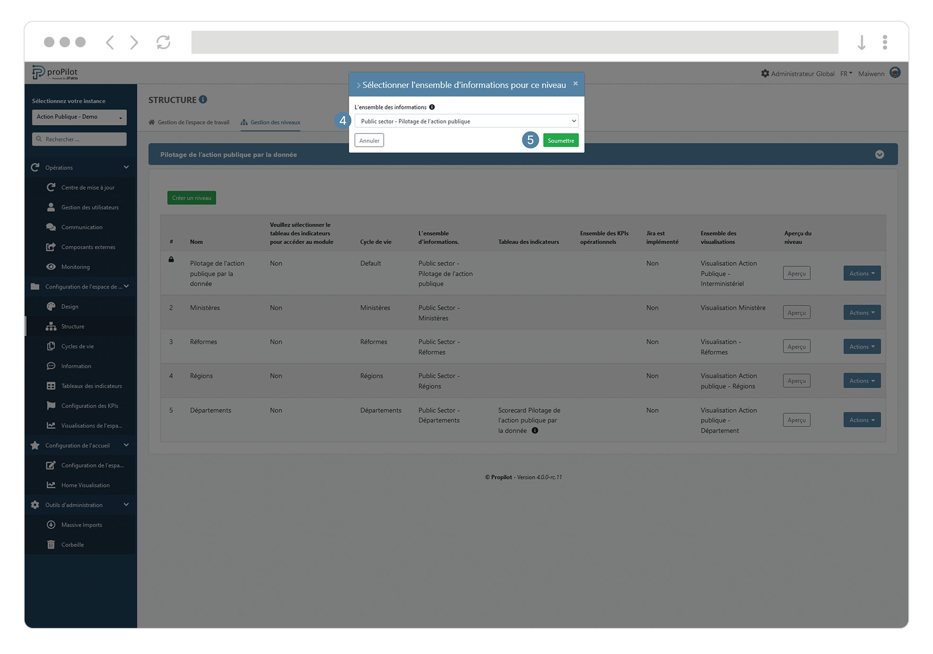This screenshot has width=933, height=654.
Task: Open the ensemble des informations dropdown
Action: pos(466,121)
